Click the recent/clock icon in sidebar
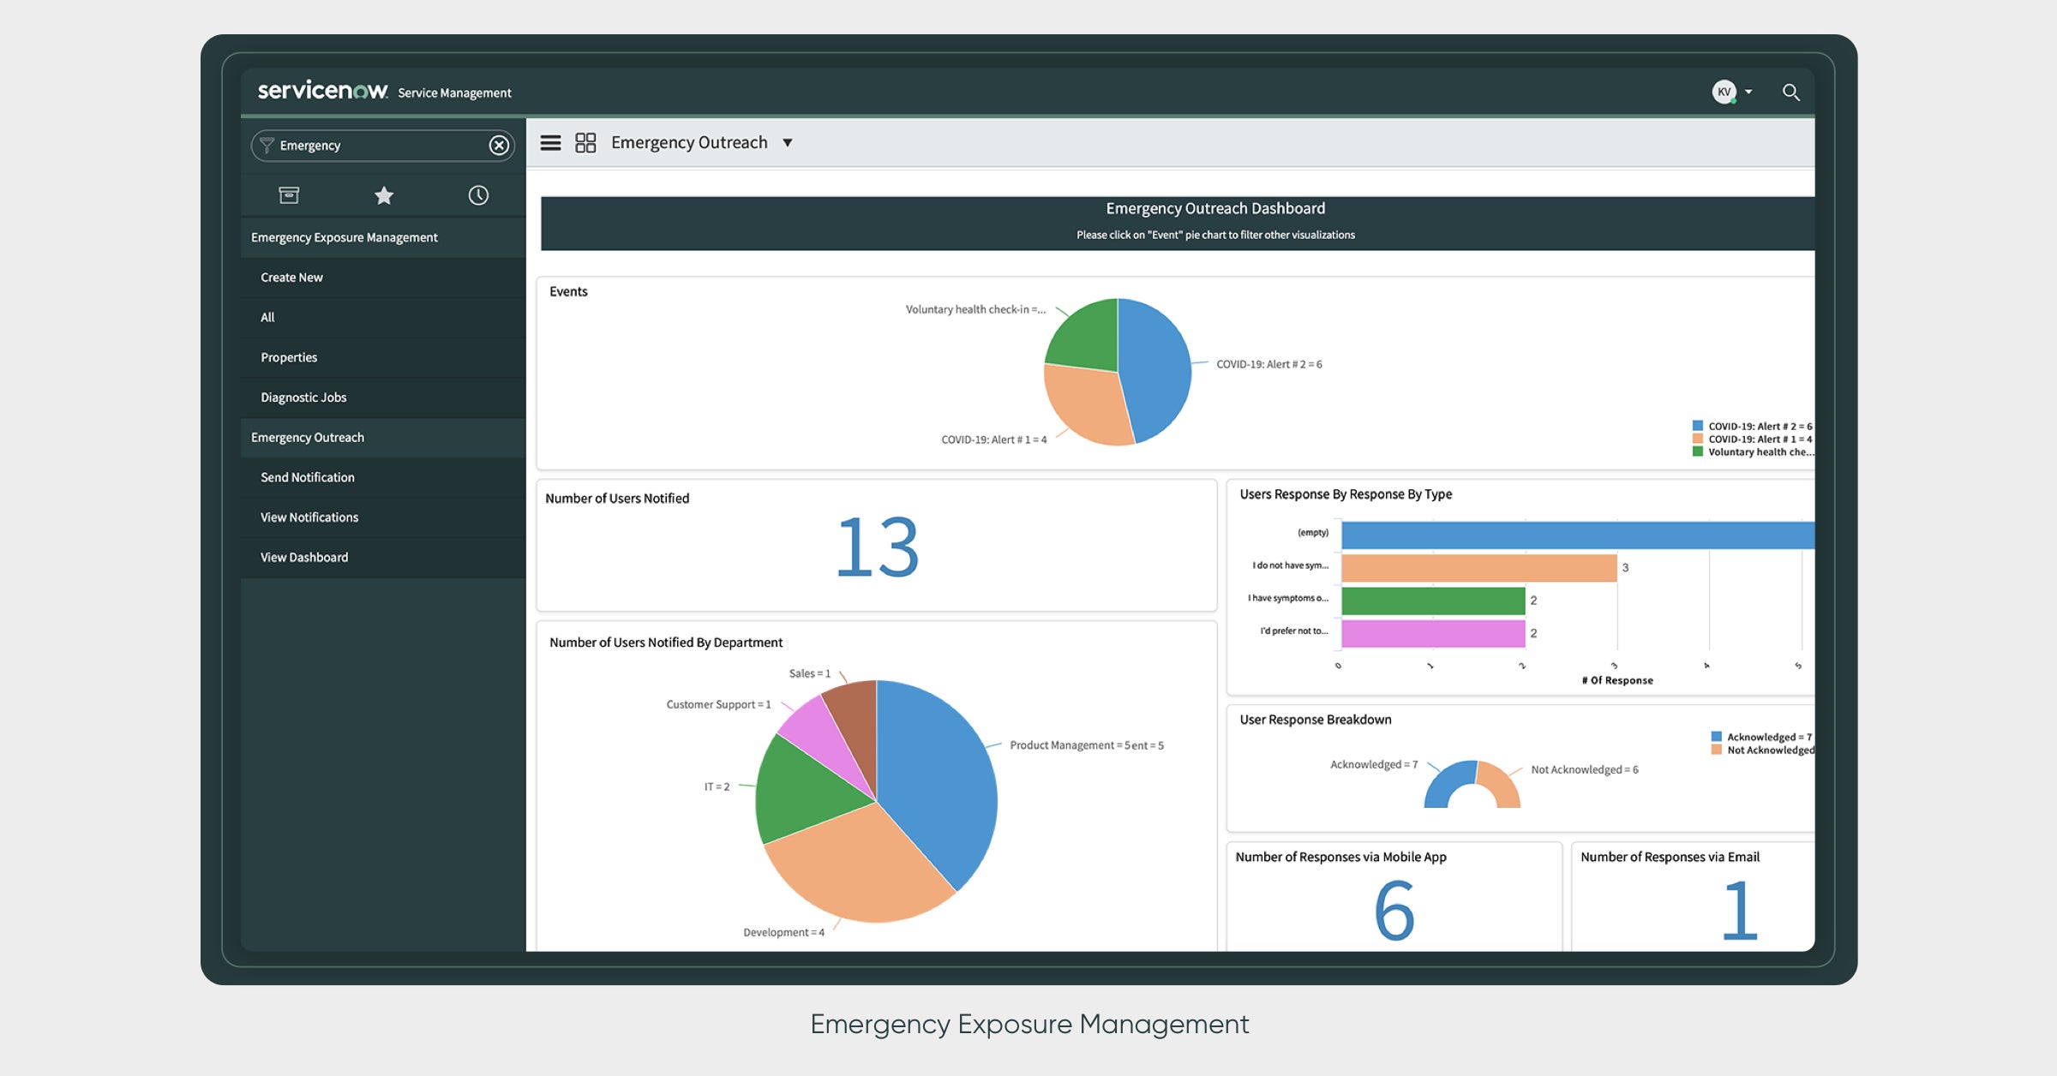This screenshot has width=2057, height=1076. [477, 193]
